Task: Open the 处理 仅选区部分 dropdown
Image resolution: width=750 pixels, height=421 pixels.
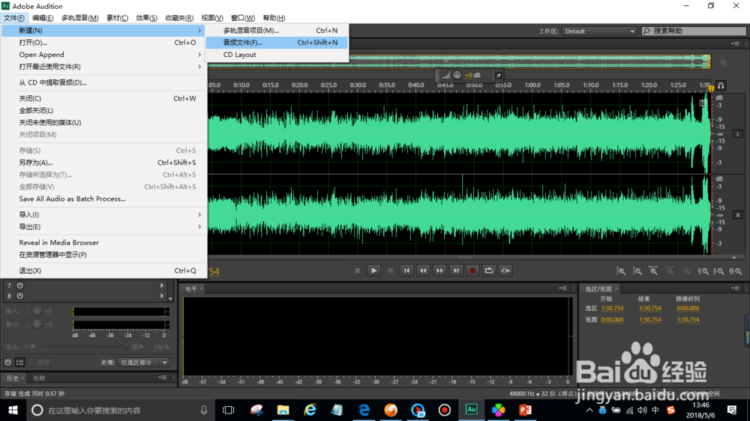Action: coord(143,363)
